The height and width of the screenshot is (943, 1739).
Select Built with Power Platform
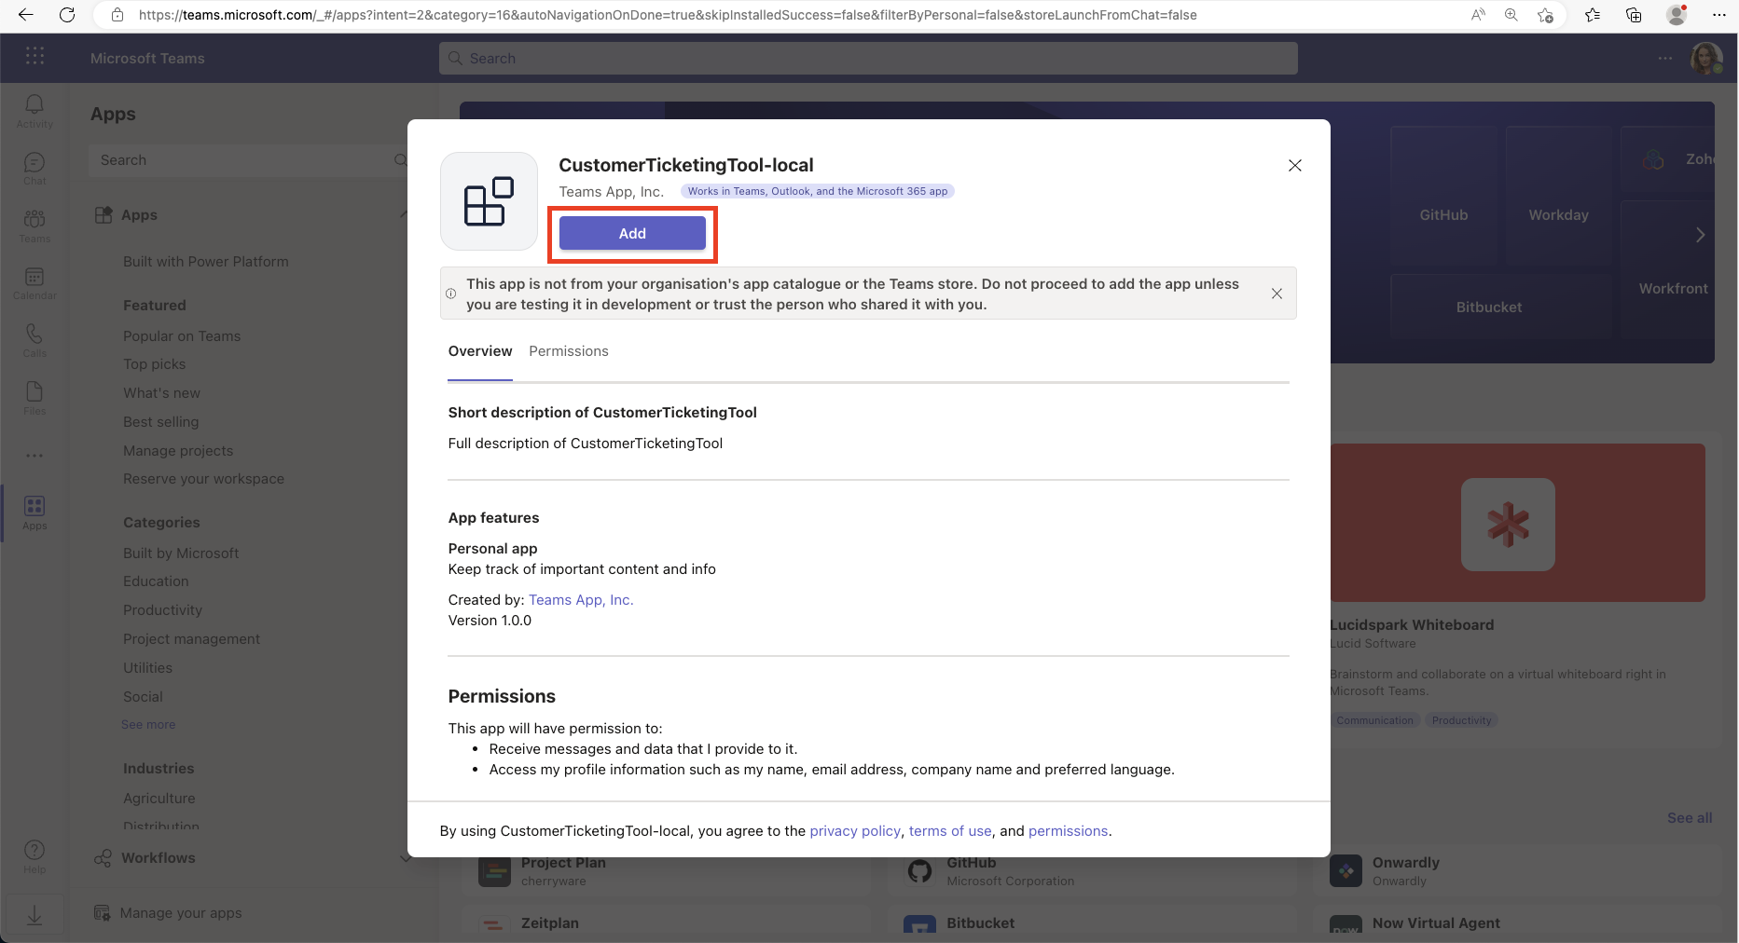pyautogui.click(x=206, y=262)
